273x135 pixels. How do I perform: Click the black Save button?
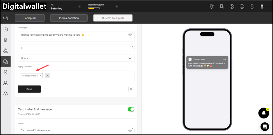coord(29,89)
